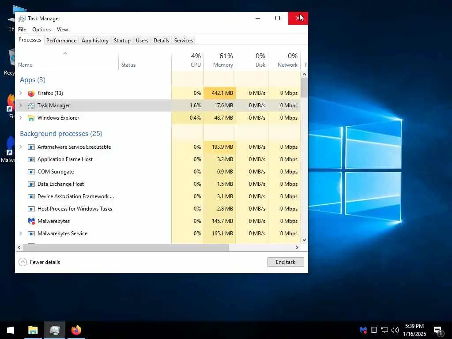Click the horizontal scrollbar right arrow
The height and width of the screenshot is (339, 452).
pyautogui.click(x=297, y=247)
